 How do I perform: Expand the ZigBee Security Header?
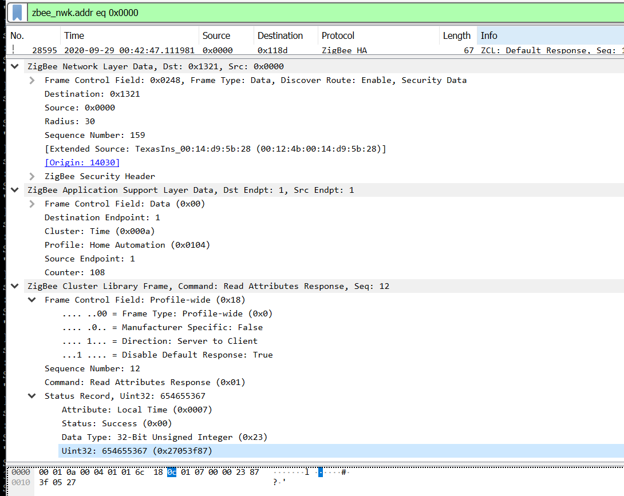32,176
